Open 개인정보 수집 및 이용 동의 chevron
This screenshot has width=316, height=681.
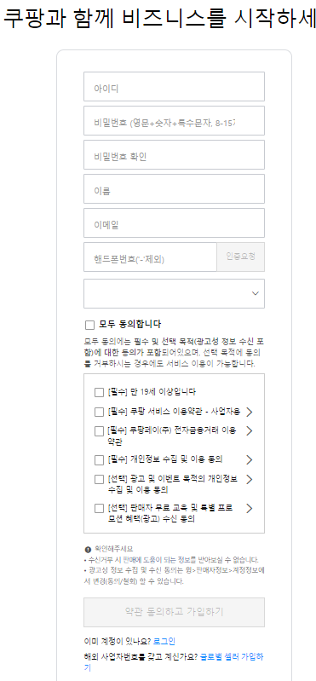pyautogui.click(x=250, y=459)
